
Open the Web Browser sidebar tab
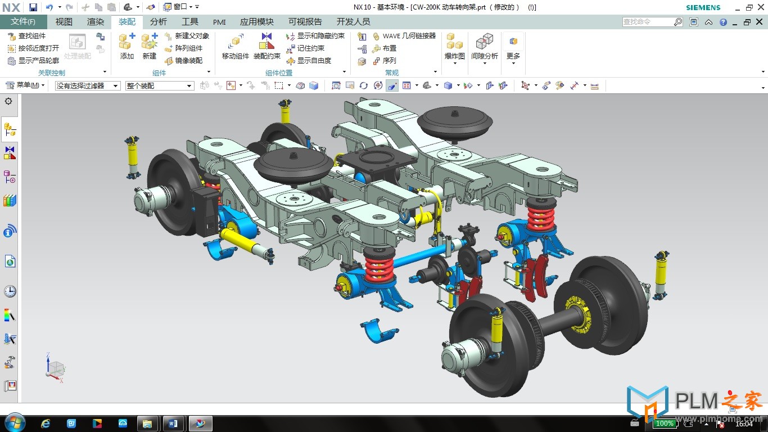(10, 262)
